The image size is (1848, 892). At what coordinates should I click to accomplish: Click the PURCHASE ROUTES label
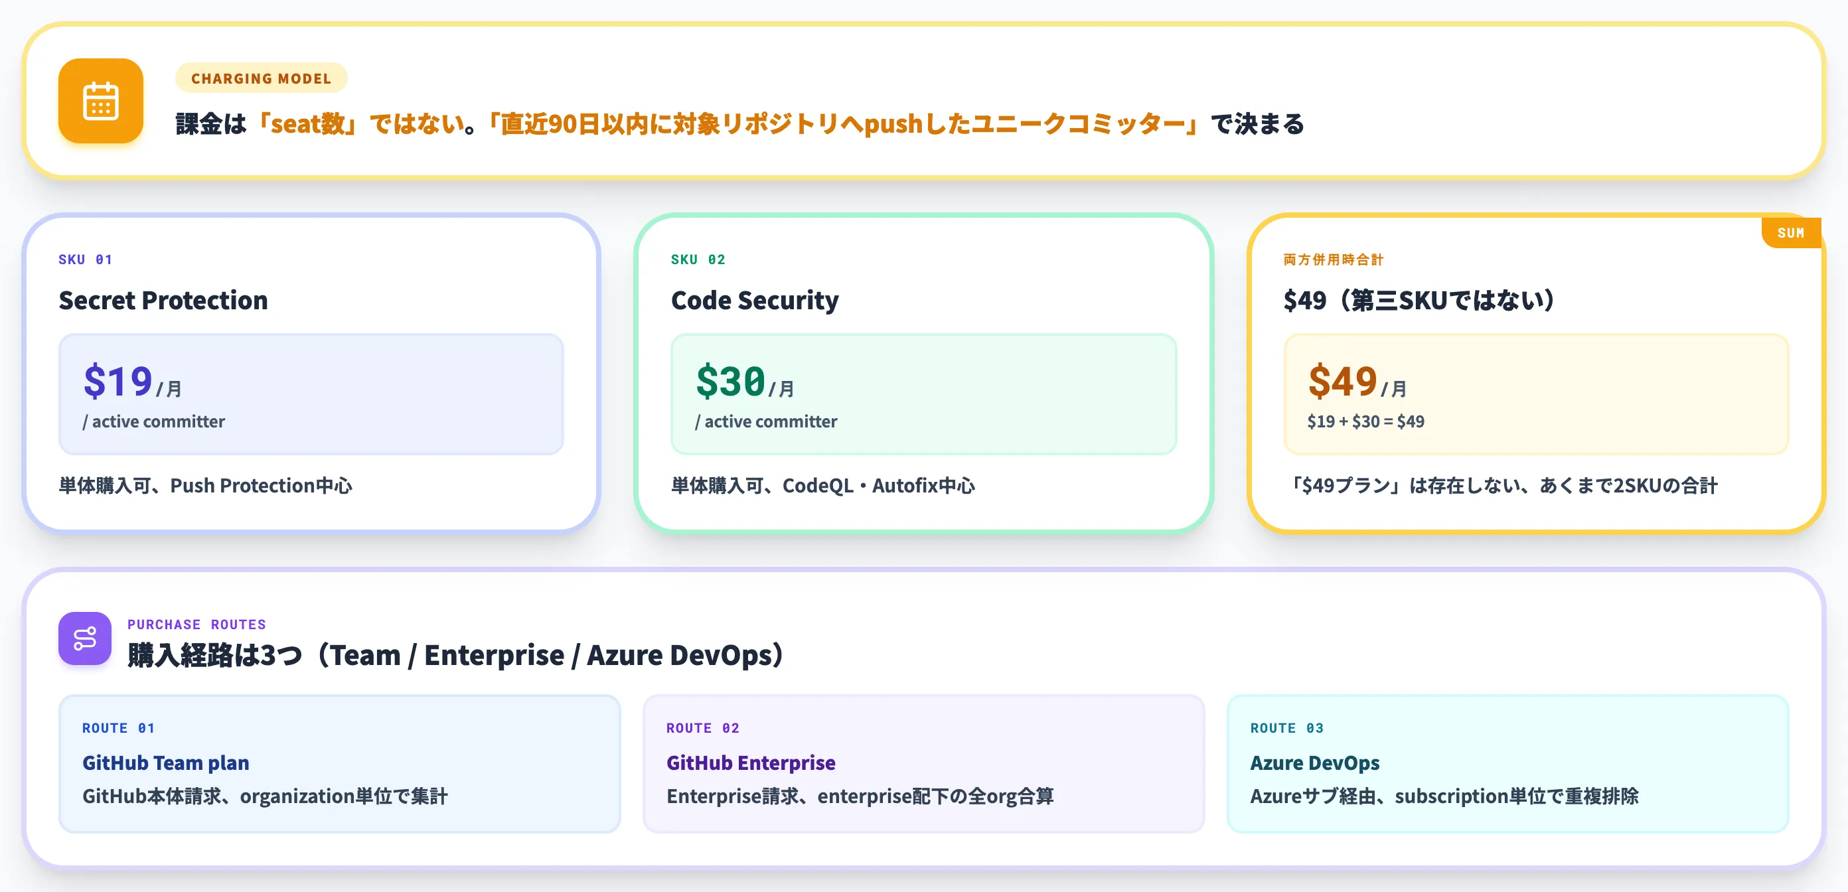(x=196, y=625)
